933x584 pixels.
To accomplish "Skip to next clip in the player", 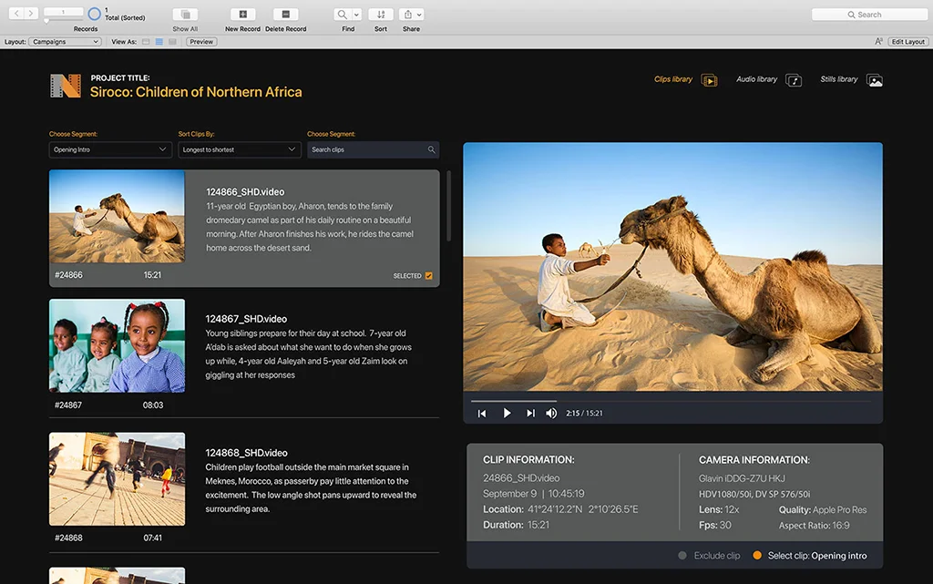I will tap(530, 414).
